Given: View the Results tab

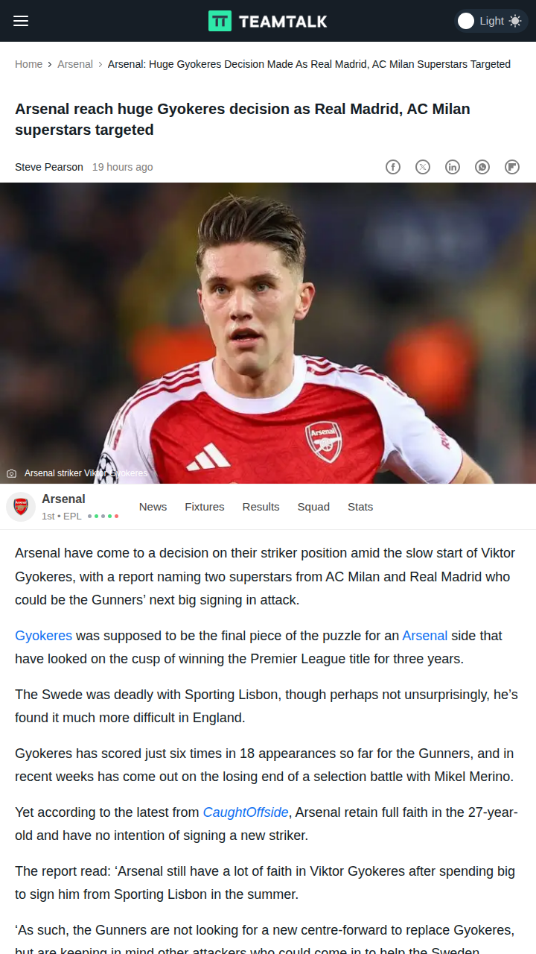Looking at the screenshot, I should click(x=261, y=507).
